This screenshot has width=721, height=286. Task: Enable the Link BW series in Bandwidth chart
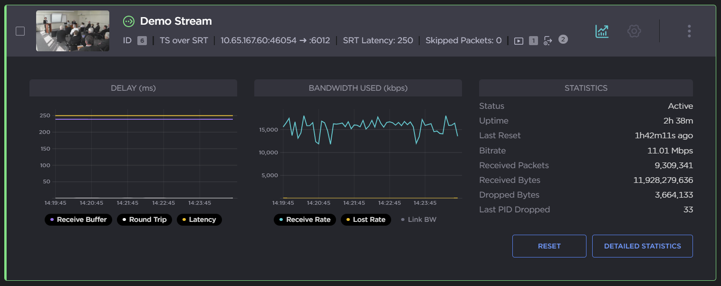pos(418,219)
